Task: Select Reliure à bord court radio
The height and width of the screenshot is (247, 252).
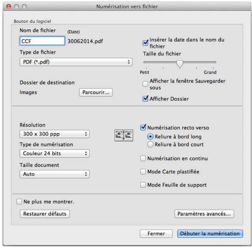Action: 150,144
